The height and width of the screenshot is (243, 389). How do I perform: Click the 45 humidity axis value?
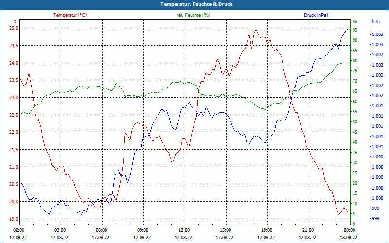pos(355,132)
